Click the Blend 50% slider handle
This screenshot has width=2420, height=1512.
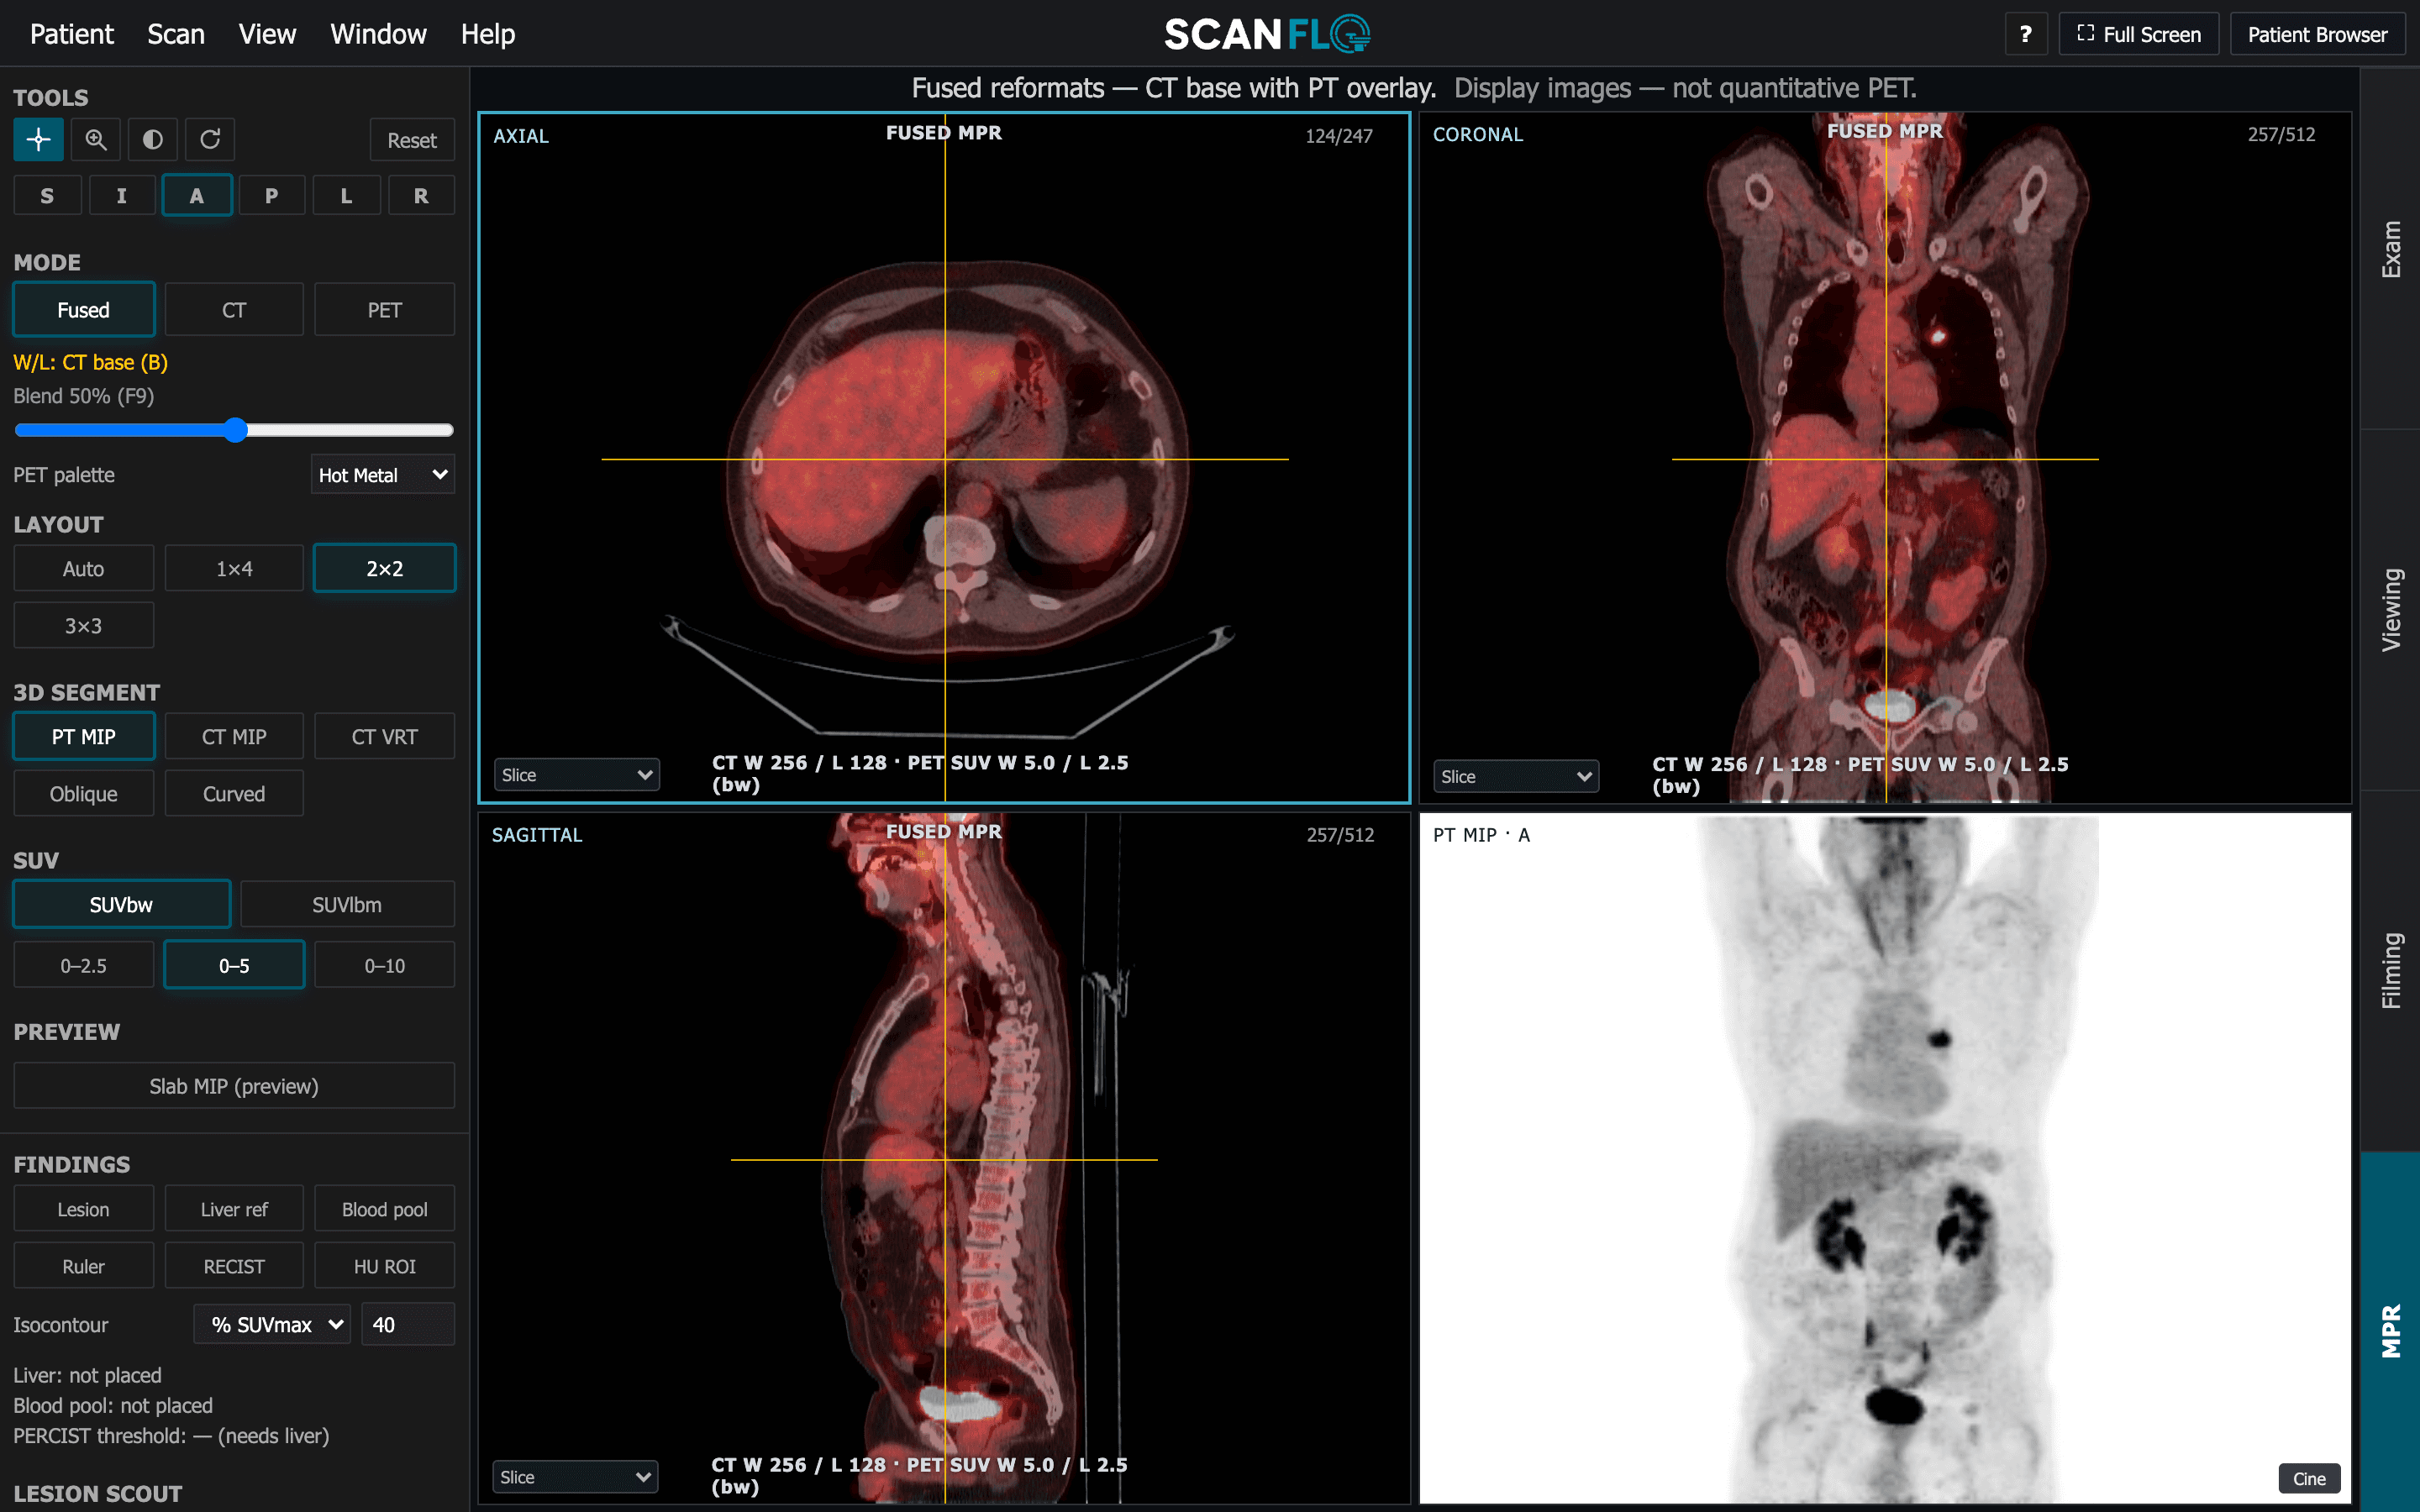(x=235, y=430)
